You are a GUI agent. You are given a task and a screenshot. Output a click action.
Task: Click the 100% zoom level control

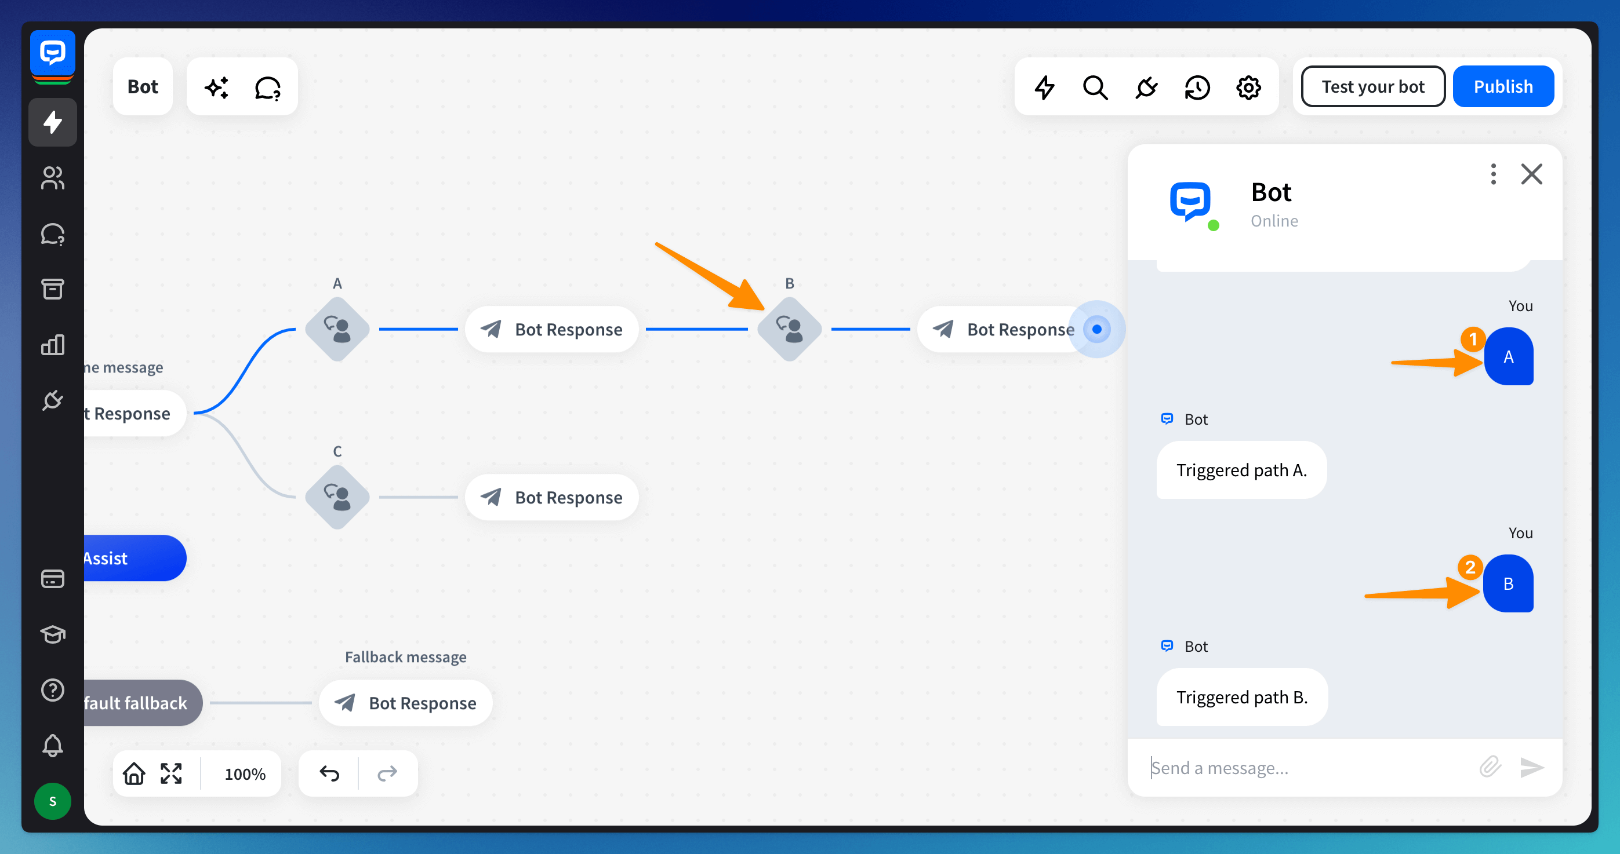(245, 773)
